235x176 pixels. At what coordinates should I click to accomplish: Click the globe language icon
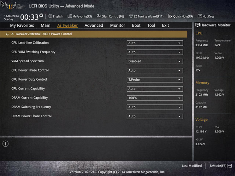coord(50,16)
